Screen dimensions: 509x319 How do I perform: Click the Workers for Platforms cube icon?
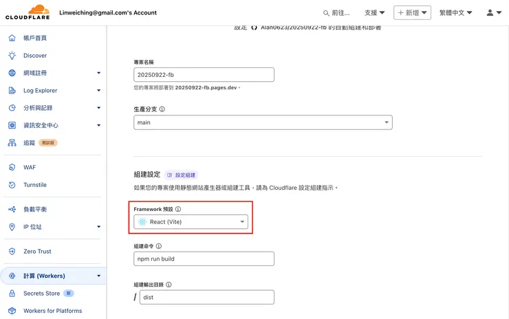click(12, 311)
